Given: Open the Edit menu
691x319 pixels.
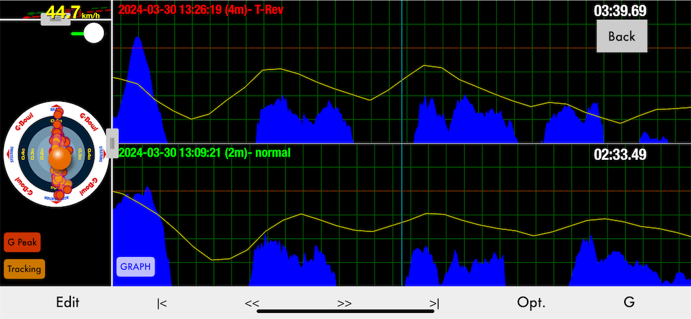Looking at the screenshot, I should click(x=67, y=302).
